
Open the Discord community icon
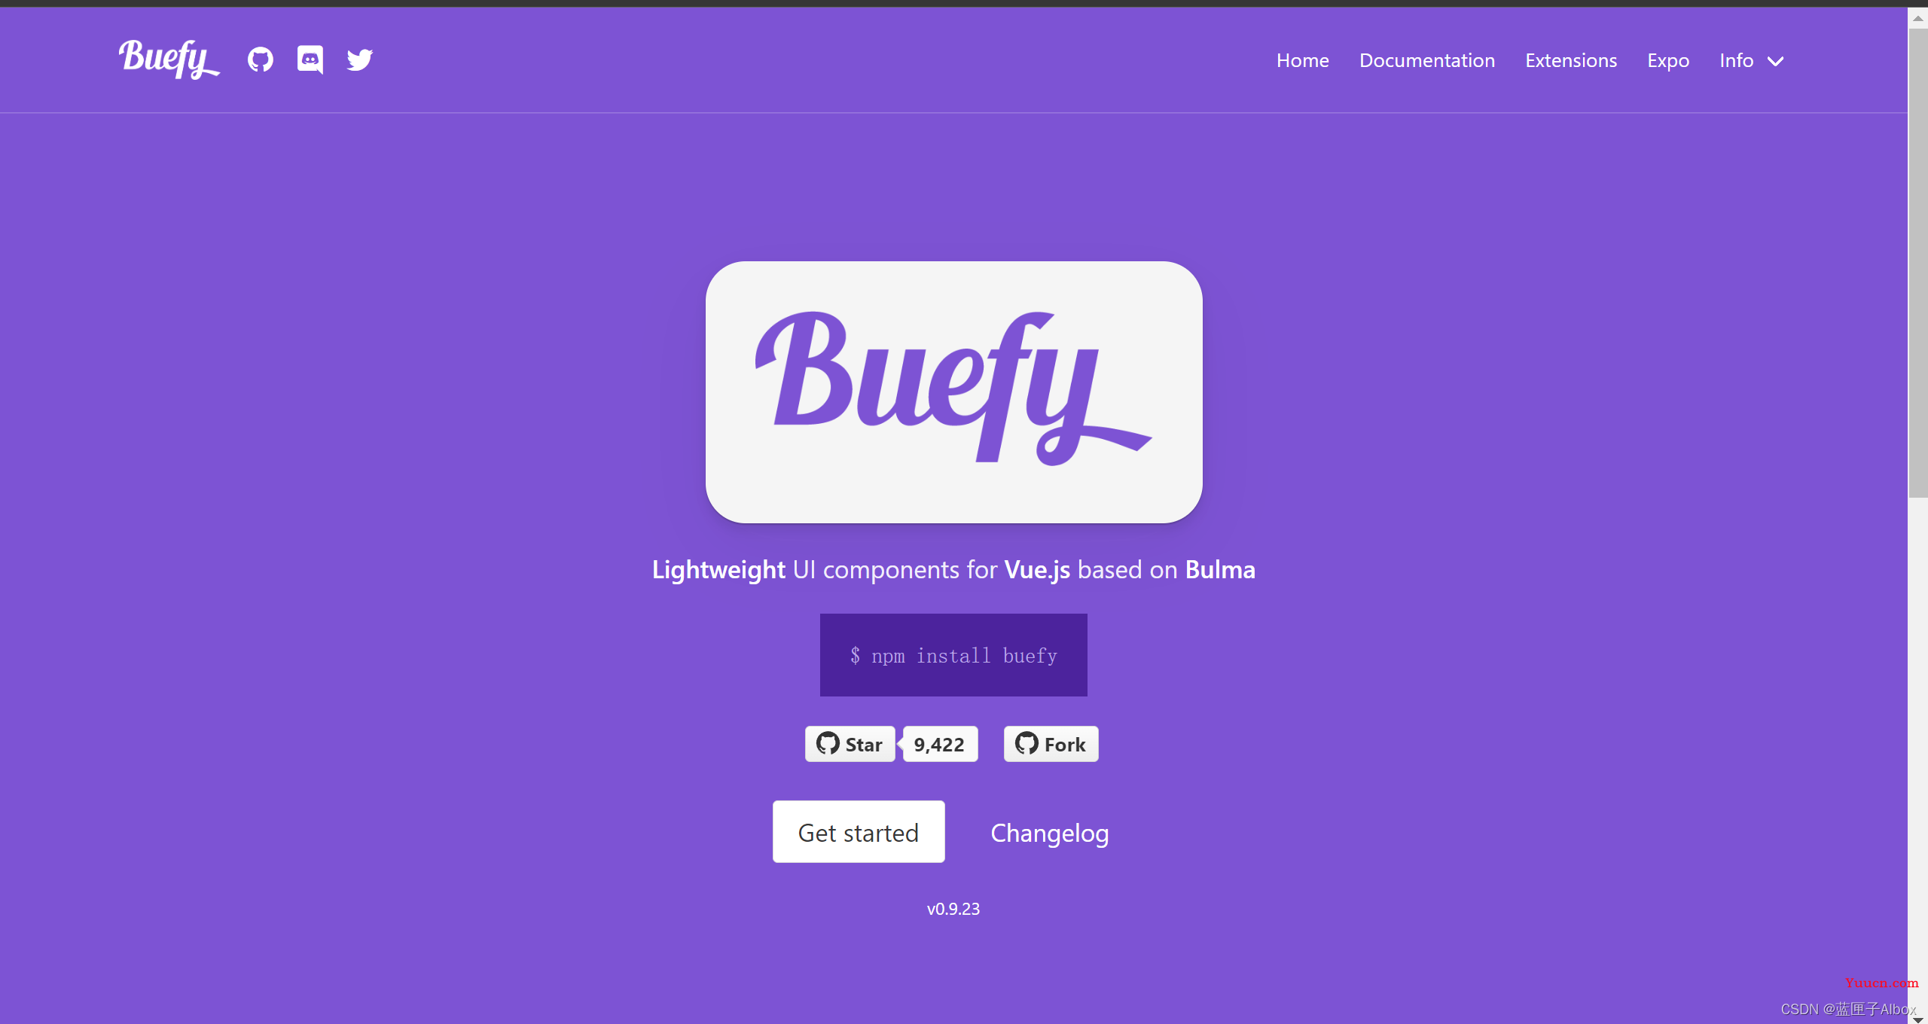(310, 59)
